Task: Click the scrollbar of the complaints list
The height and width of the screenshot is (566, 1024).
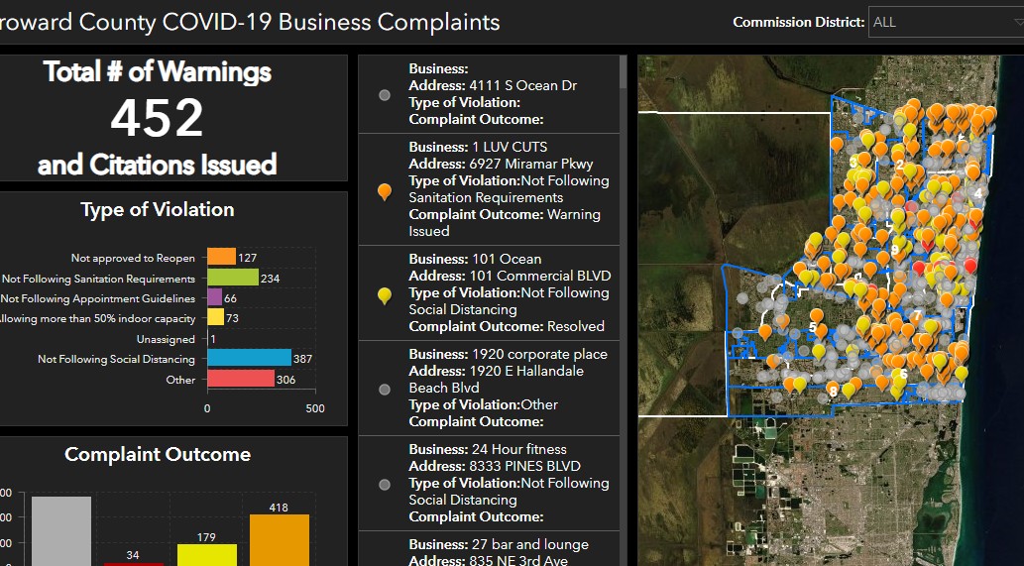Action: coord(623,71)
